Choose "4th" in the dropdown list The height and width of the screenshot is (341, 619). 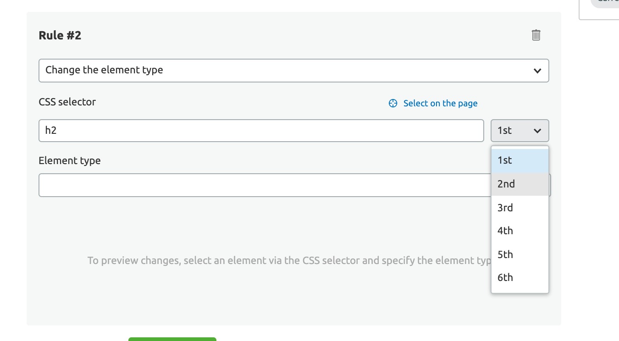point(520,231)
